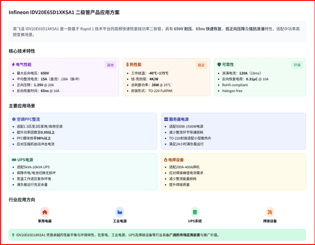
Task: Click the 650V 耐压 bold text in the intro paragraph
Action: pos(183,29)
